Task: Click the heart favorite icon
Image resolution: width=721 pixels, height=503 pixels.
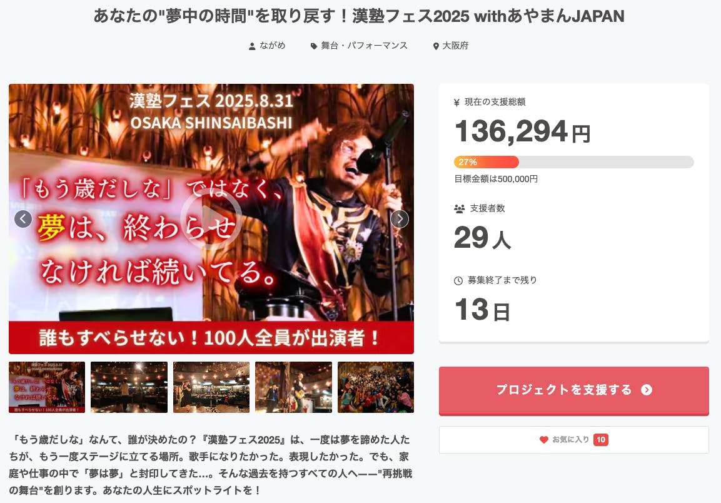Action: click(543, 440)
